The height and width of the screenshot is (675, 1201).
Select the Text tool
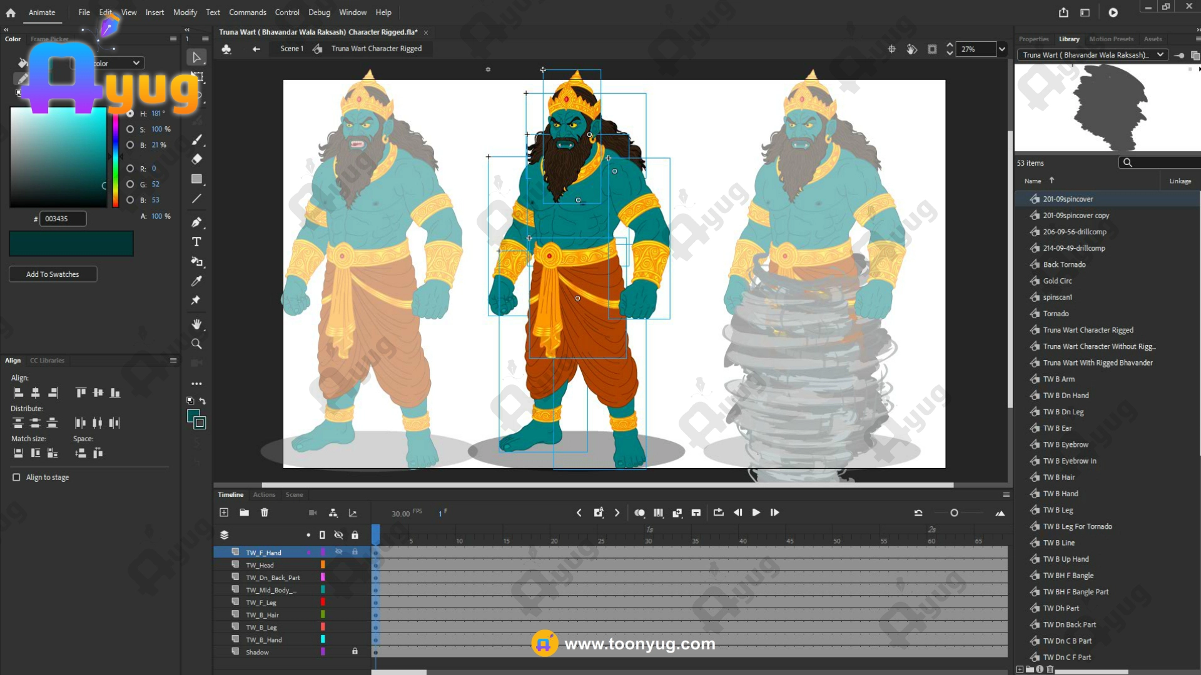click(x=196, y=242)
